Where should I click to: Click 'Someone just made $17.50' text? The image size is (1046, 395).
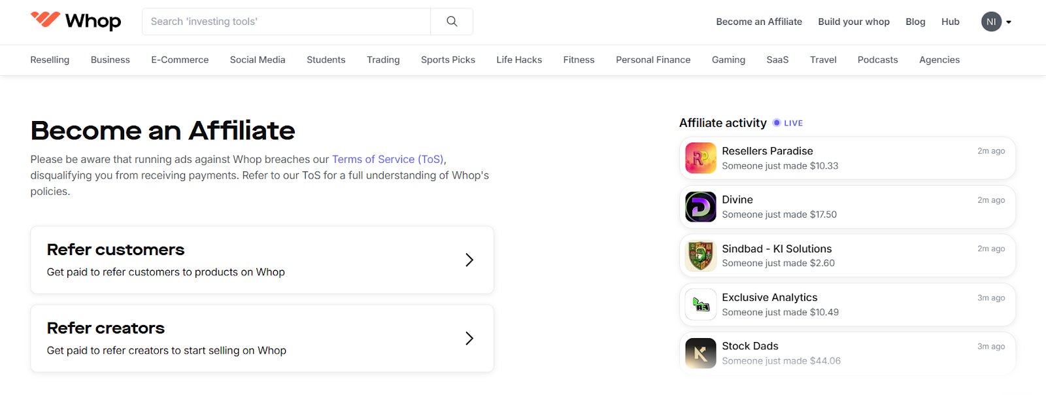coord(779,215)
